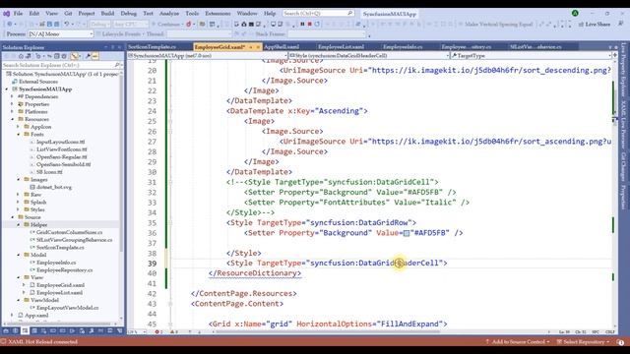Screen dimensions: 630x354
Task: Collapse the Fonts folder
Action: click(18, 135)
